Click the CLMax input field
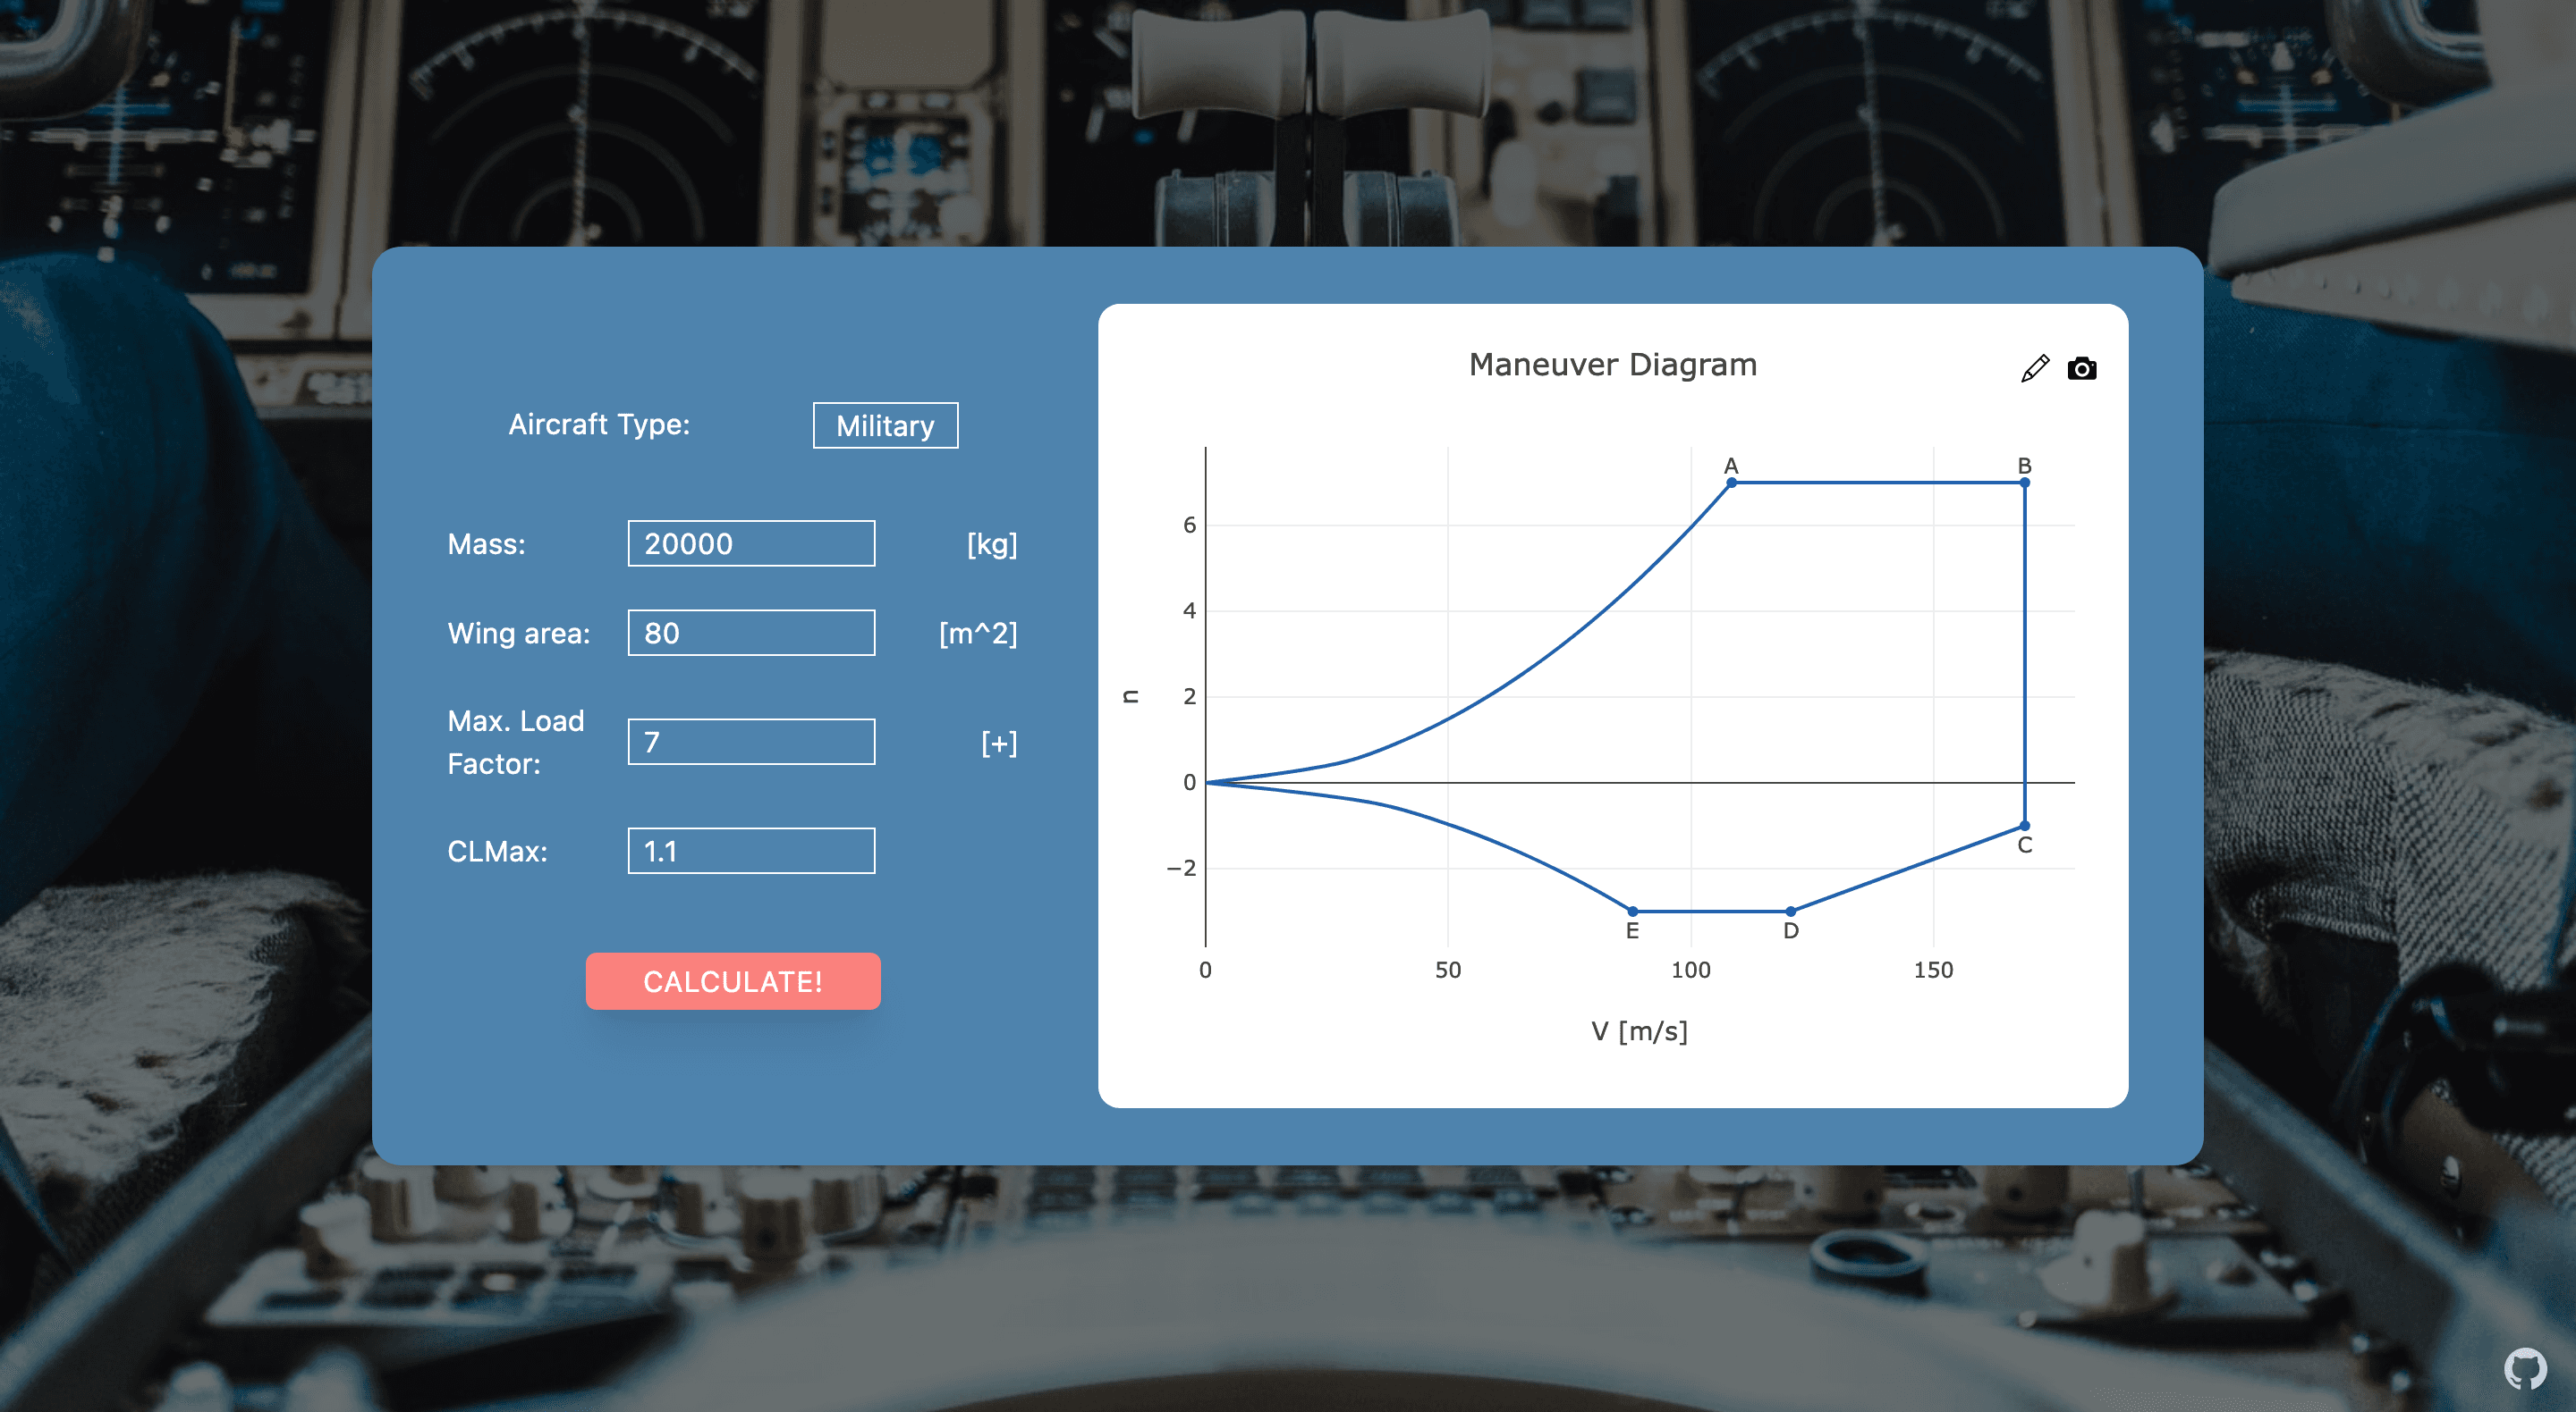 pos(751,851)
